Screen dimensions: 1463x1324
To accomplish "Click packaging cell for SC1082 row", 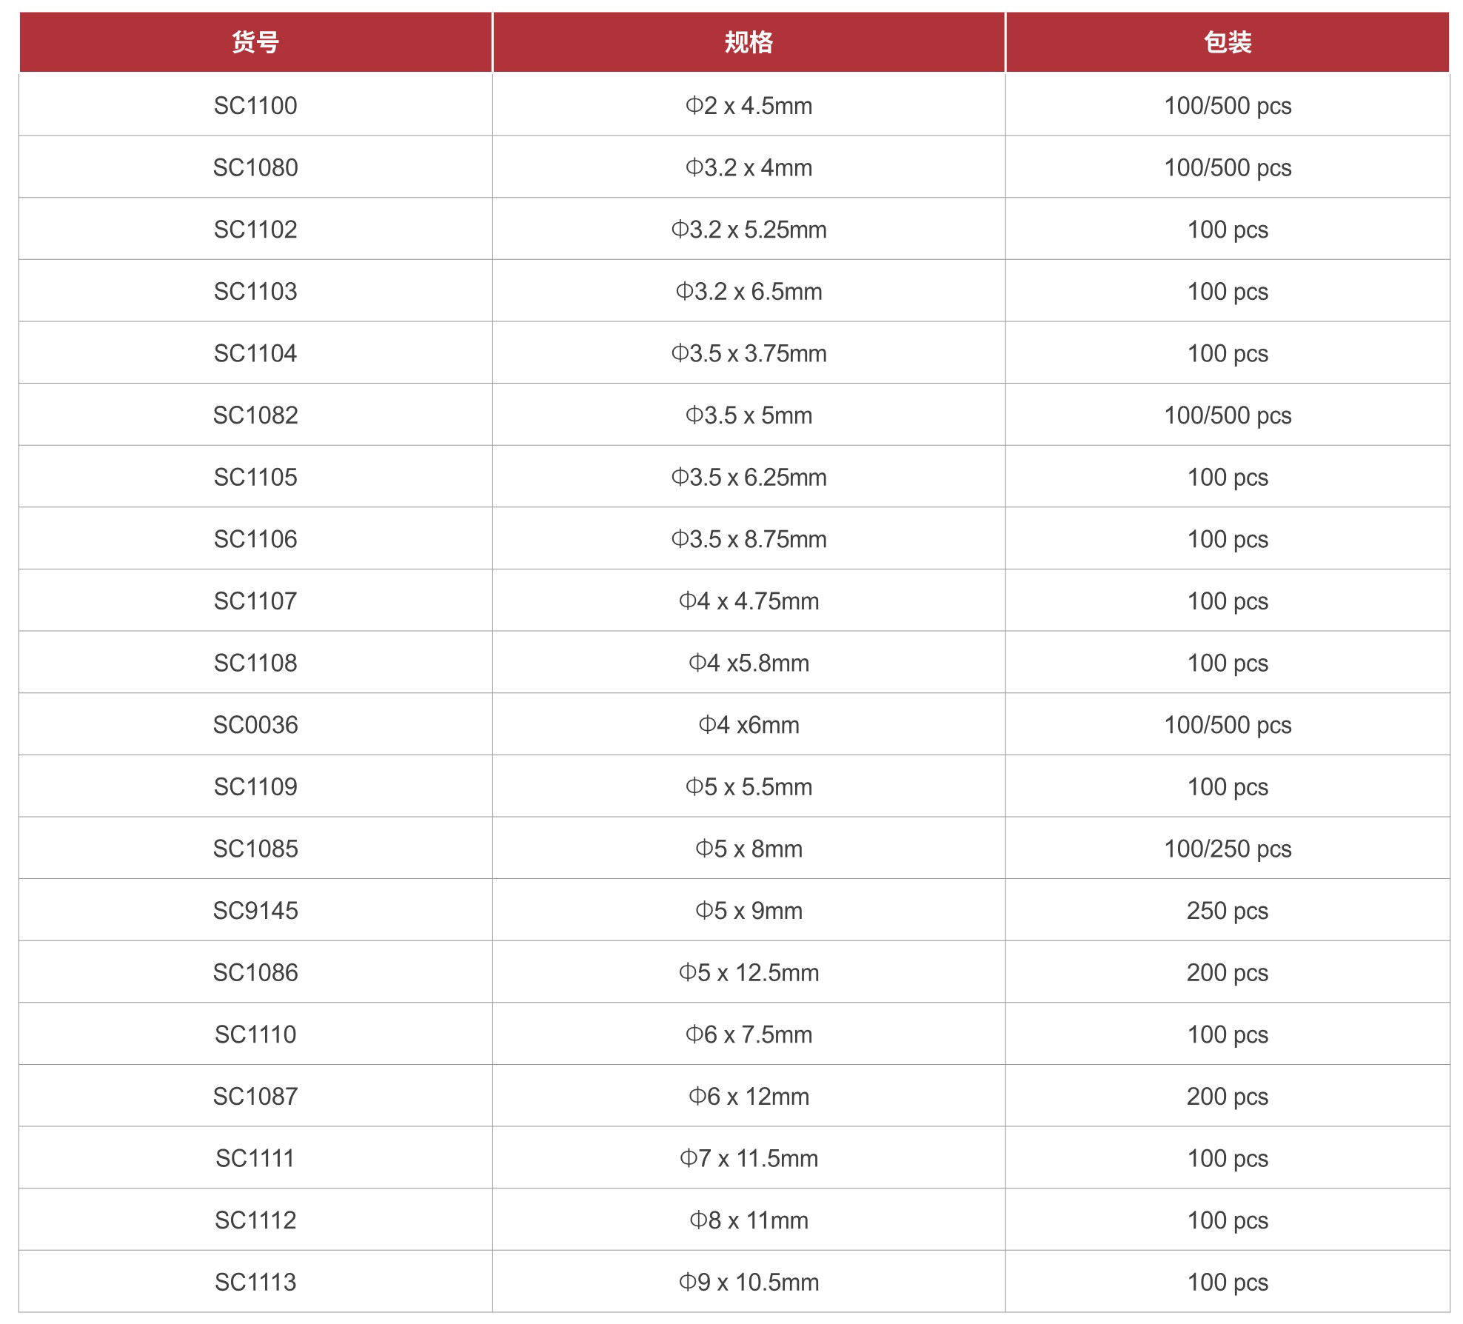I will tap(1227, 415).
